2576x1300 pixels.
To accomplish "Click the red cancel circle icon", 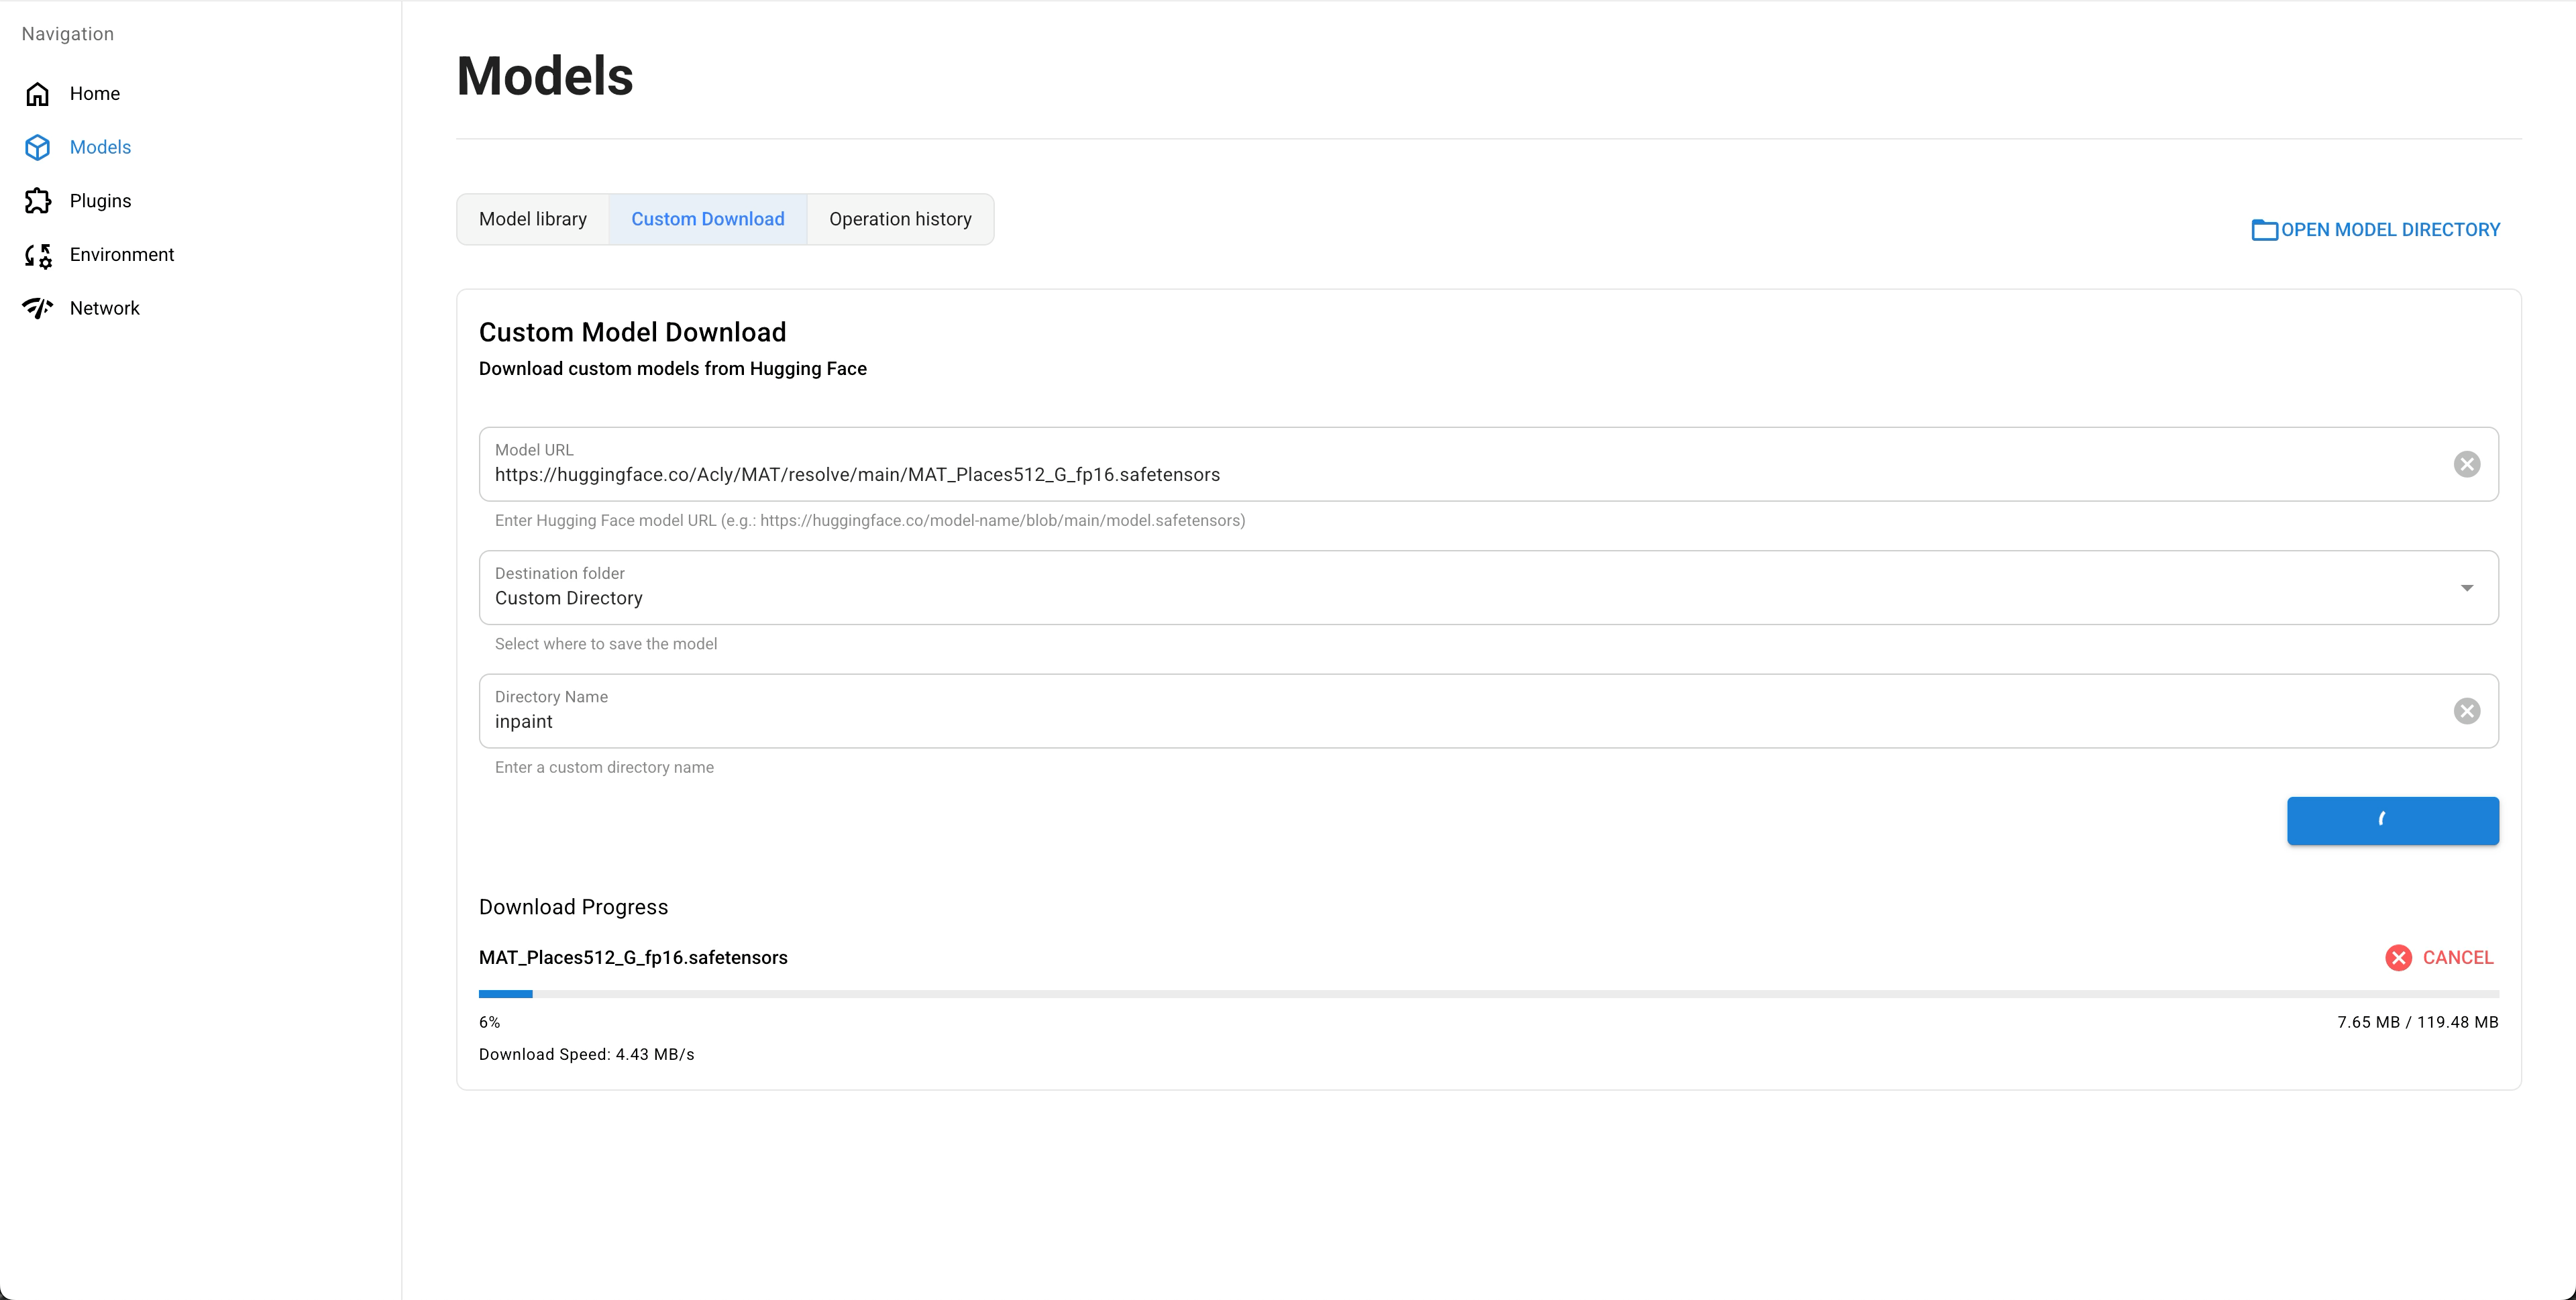I will pyautogui.click(x=2398, y=958).
